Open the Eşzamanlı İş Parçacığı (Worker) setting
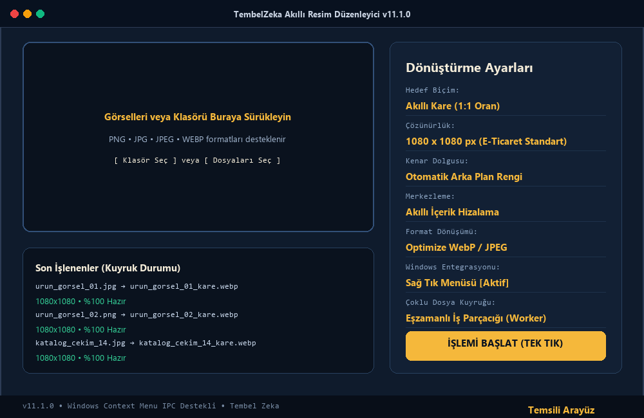This screenshot has width=644, height=418. 476,318
